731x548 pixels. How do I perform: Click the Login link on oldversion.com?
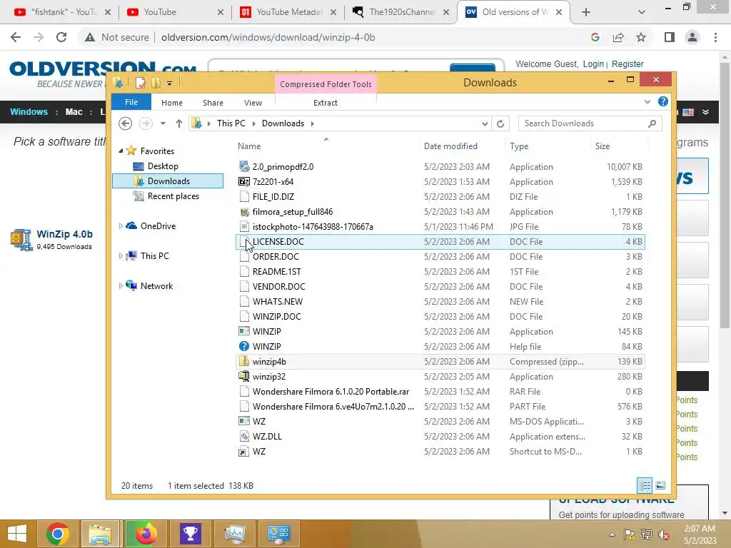click(x=593, y=64)
